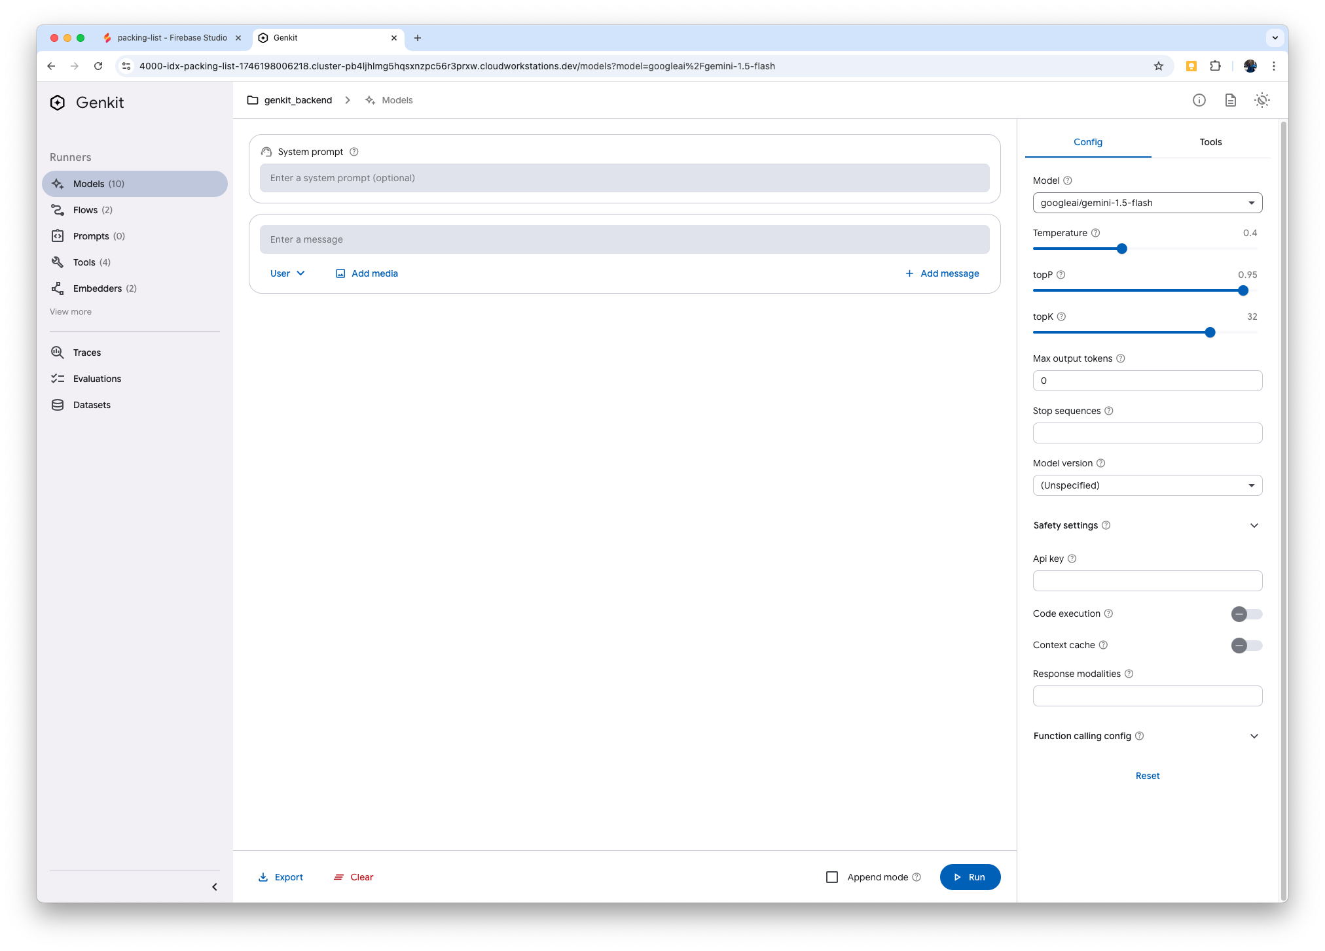Click the Model version help icon
This screenshot has height=951, width=1325.
pyautogui.click(x=1100, y=463)
